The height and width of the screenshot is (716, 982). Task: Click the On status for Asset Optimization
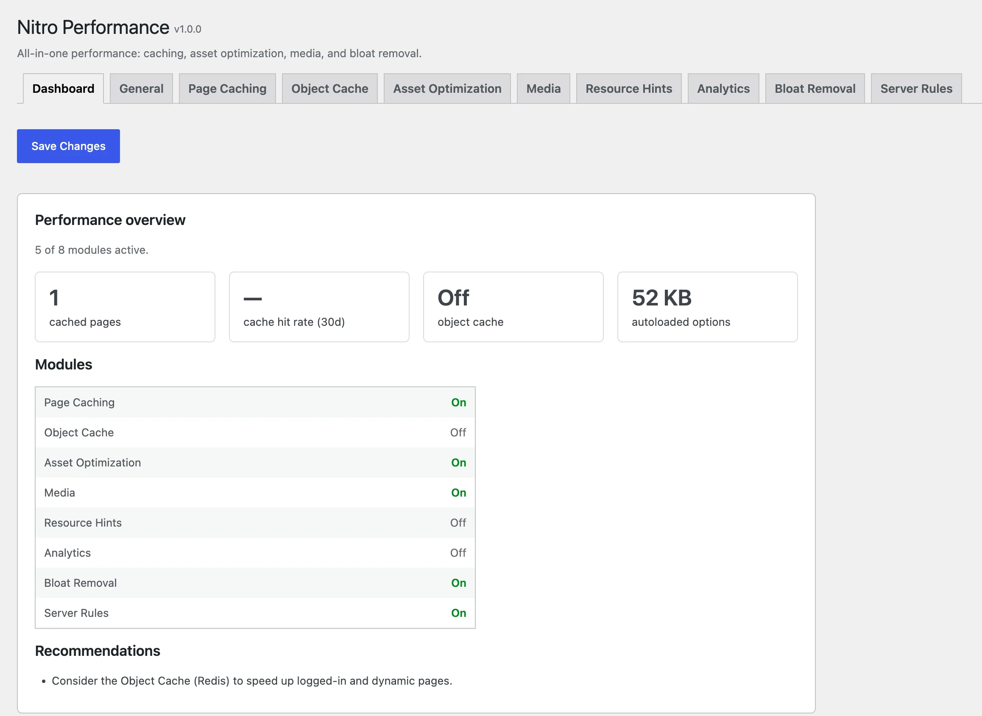tap(458, 463)
